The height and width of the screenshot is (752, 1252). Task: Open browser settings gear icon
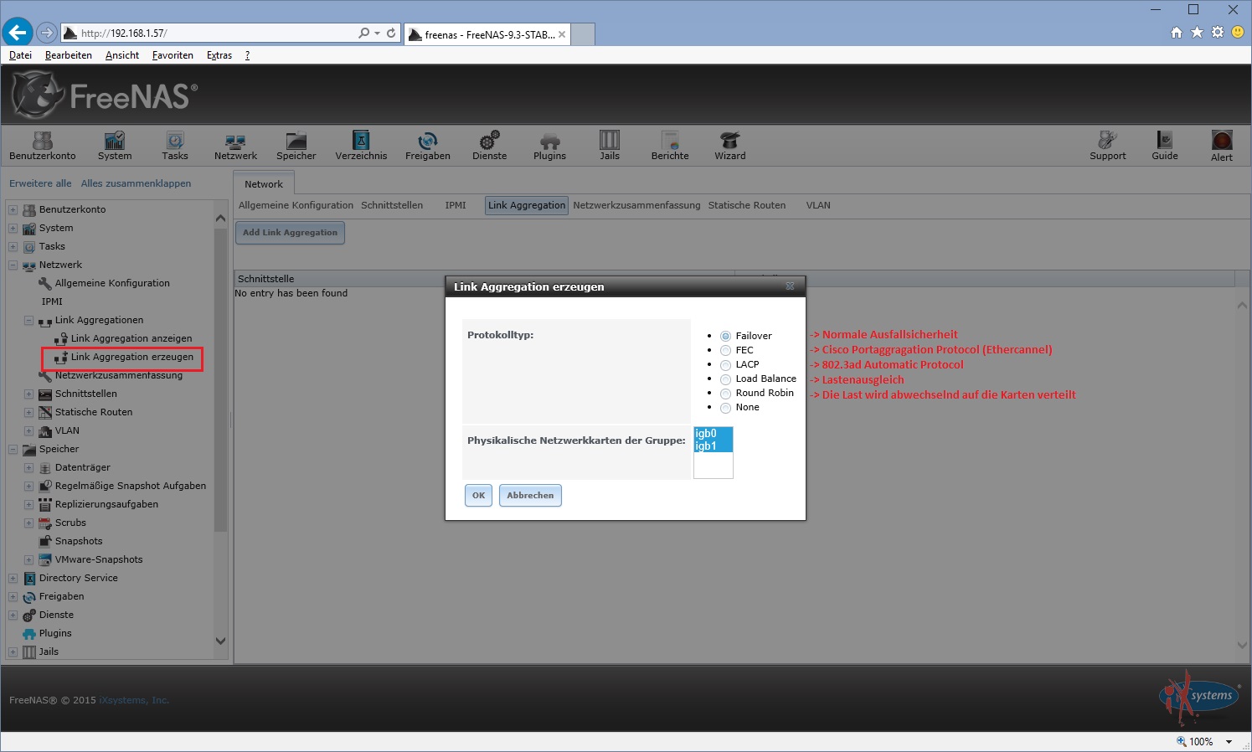tap(1218, 33)
